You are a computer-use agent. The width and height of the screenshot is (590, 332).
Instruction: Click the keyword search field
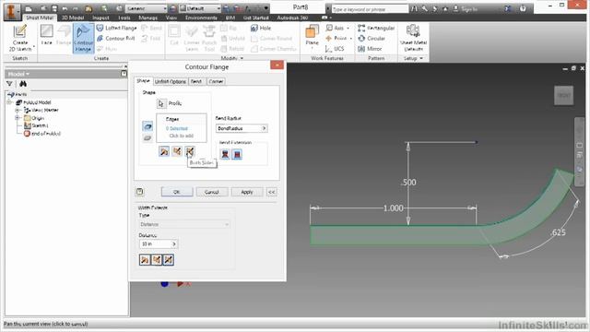pyautogui.click(x=370, y=8)
